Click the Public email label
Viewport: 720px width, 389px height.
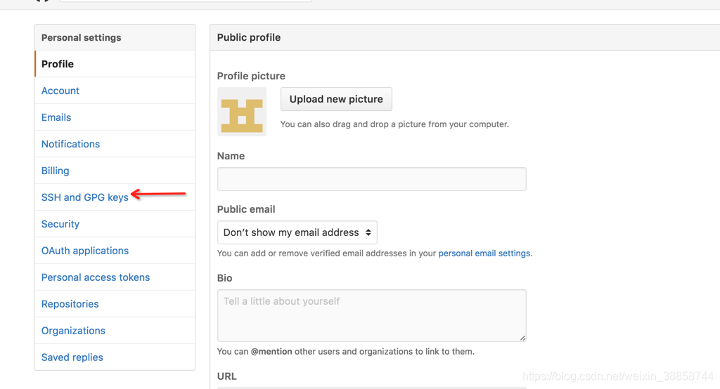pos(246,209)
